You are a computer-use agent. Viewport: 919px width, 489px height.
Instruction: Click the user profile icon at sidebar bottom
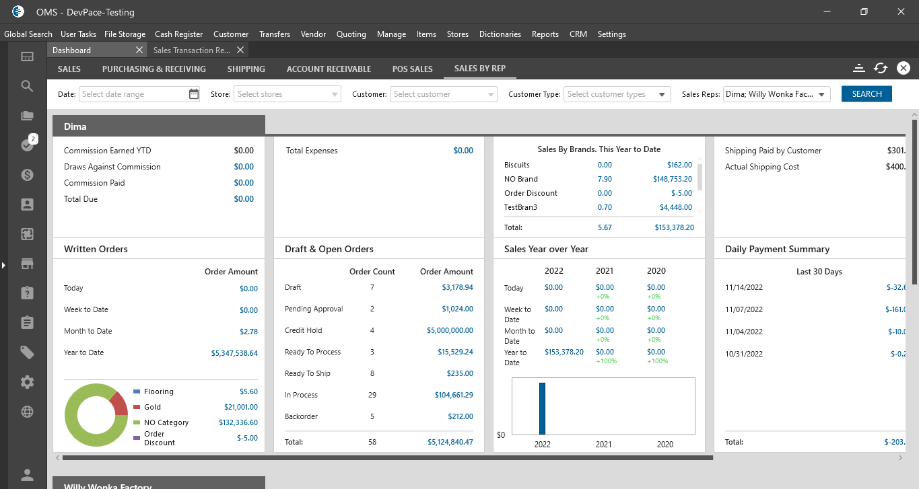(27, 475)
